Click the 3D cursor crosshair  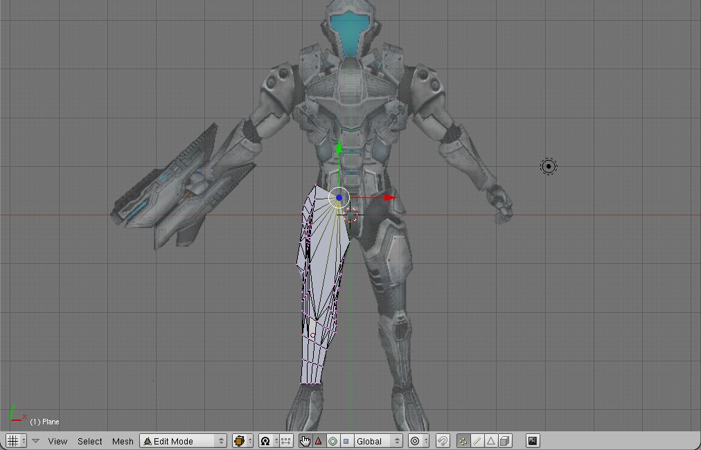coord(351,215)
